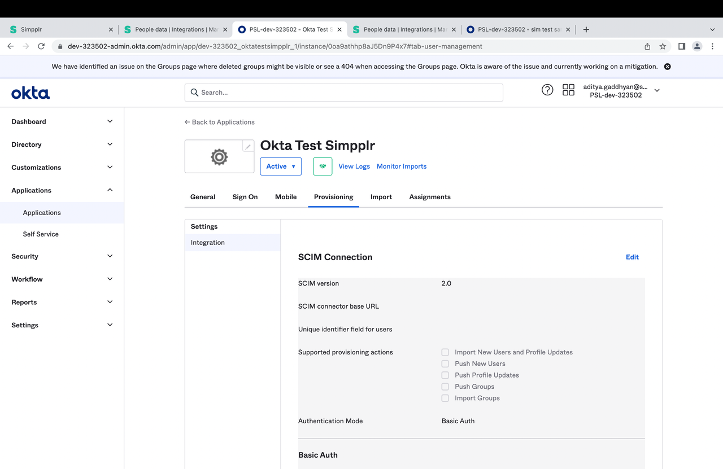723x469 pixels.
Task: Edit app logo with pencil icon
Action: tap(248, 147)
